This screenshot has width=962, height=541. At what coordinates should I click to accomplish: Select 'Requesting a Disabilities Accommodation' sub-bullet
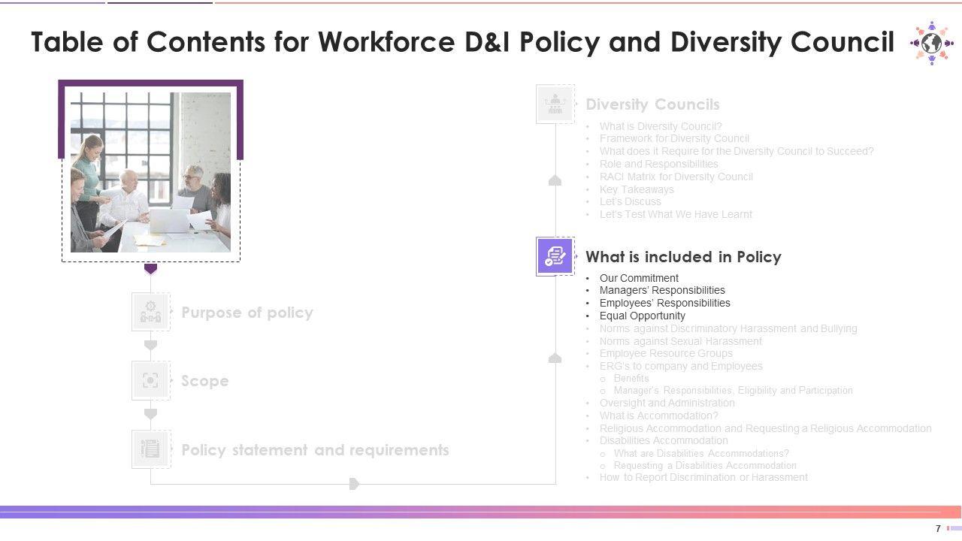705,466
